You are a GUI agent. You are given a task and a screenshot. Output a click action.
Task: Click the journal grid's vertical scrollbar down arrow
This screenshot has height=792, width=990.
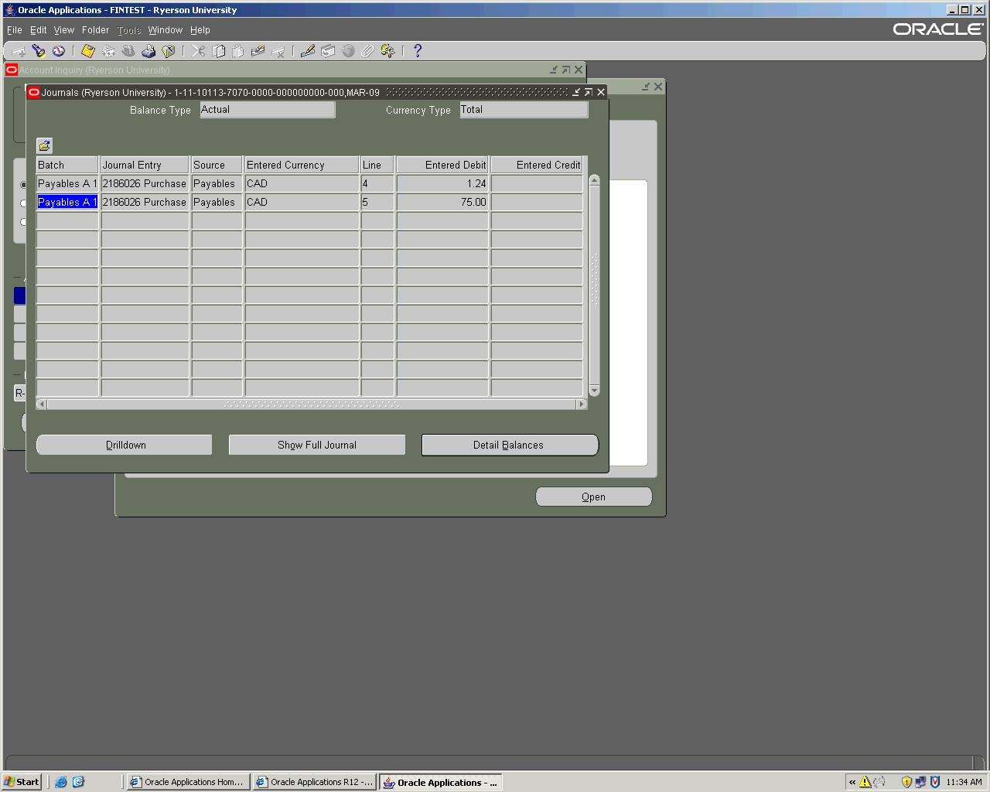[x=594, y=391]
